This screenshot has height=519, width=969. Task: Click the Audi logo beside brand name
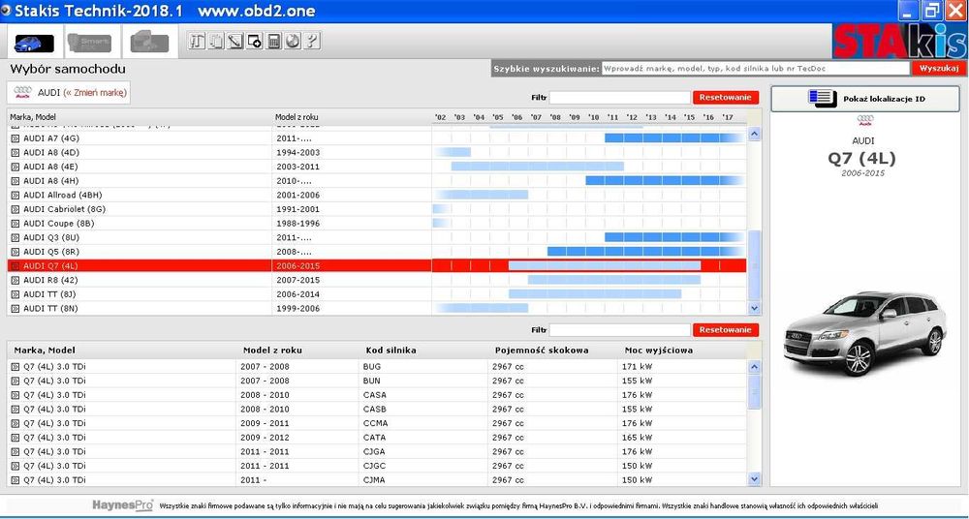tap(23, 93)
